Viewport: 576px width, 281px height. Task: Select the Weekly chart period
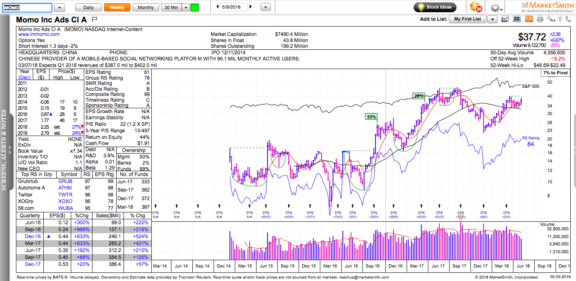tap(117, 7)
